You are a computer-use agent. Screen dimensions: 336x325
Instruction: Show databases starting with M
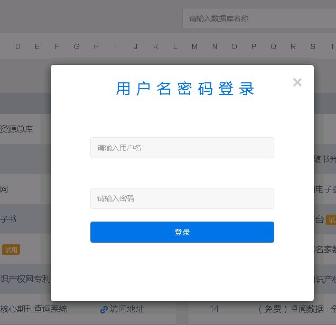click(194, 46)
